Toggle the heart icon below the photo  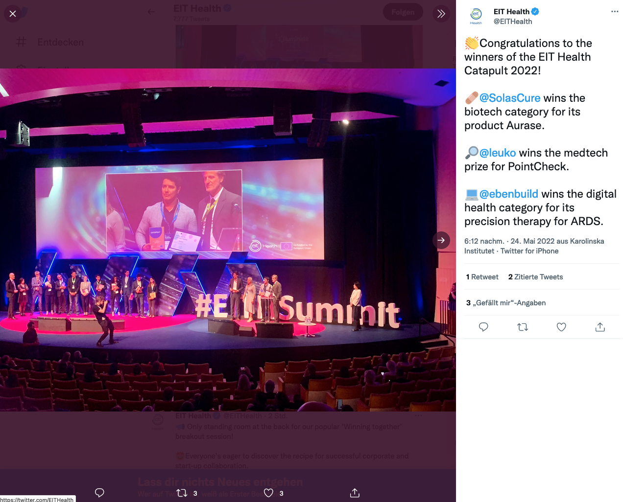[x=268, y=493]
